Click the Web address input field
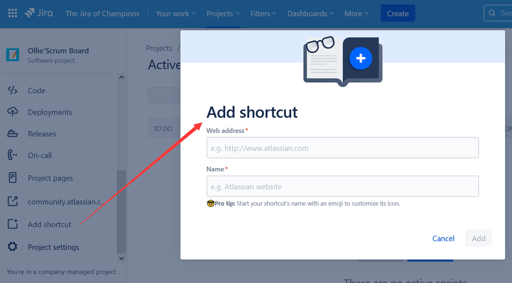 click(343, 148)
